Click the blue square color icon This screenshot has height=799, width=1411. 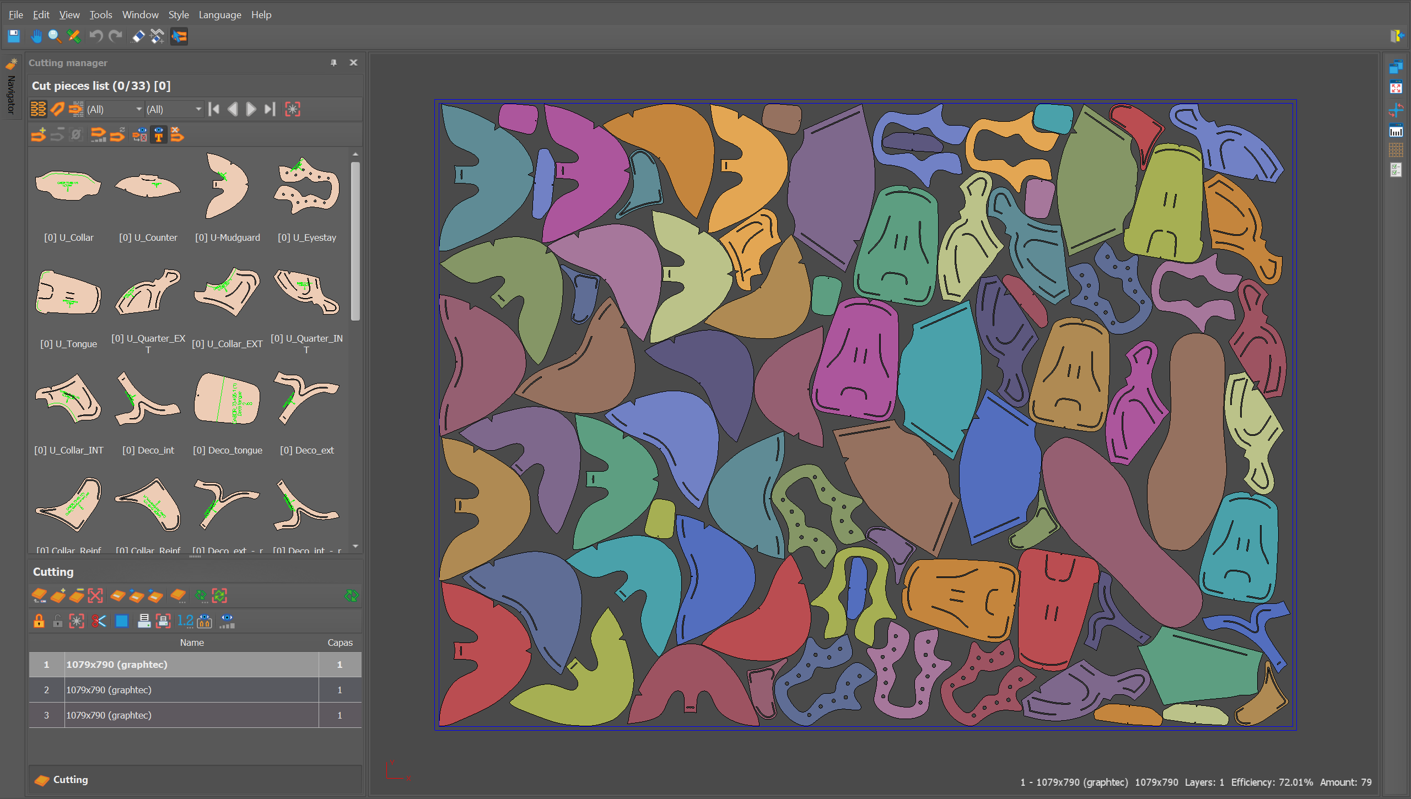click(x=121, y=621)
